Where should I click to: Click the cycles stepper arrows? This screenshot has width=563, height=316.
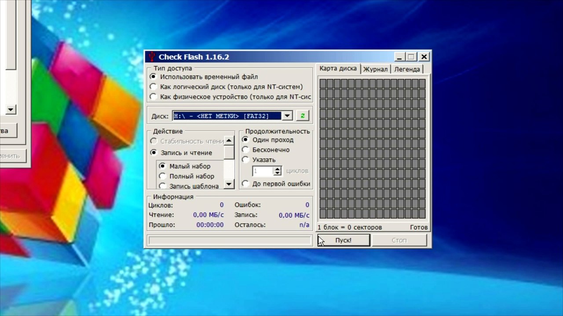pos(277,171)
